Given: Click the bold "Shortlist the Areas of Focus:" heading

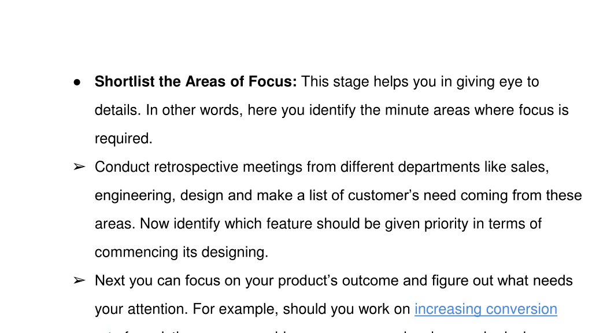Looking at the screenshot, I should pyautogui.click(x=195, y=82).
